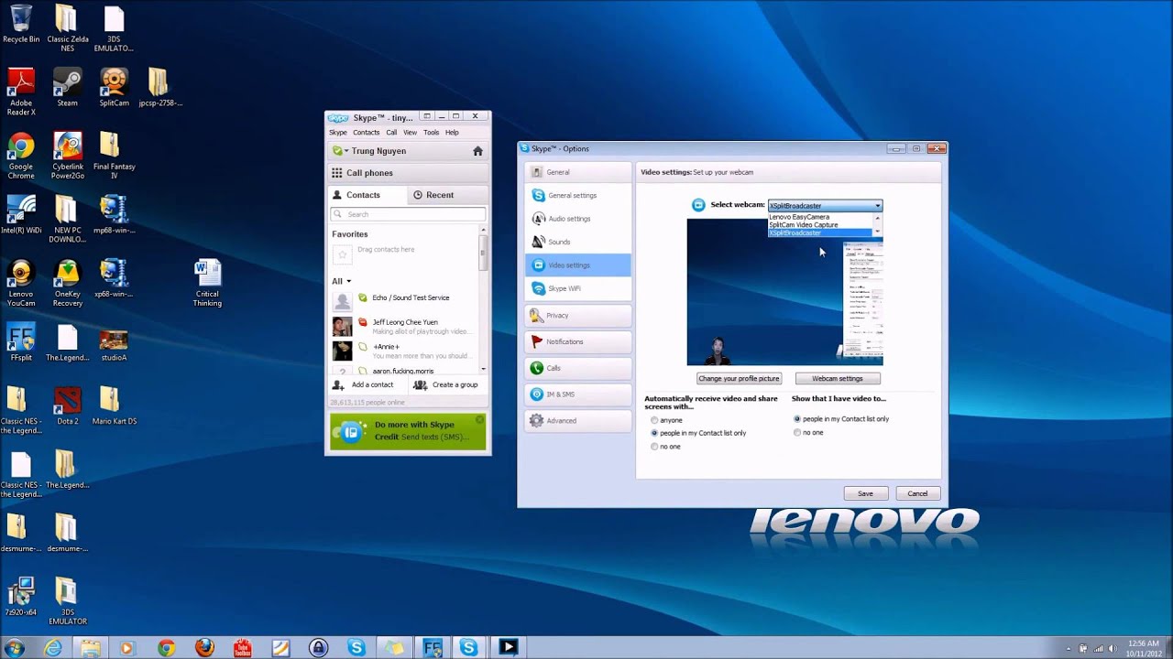
Task: Select OneKey Recovery desktop icon
Action: click(67, 284)
